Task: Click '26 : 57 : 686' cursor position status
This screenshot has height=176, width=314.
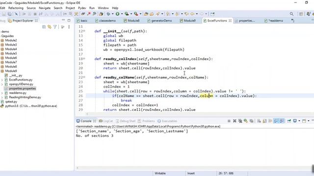Action: (x=226, y=173)
